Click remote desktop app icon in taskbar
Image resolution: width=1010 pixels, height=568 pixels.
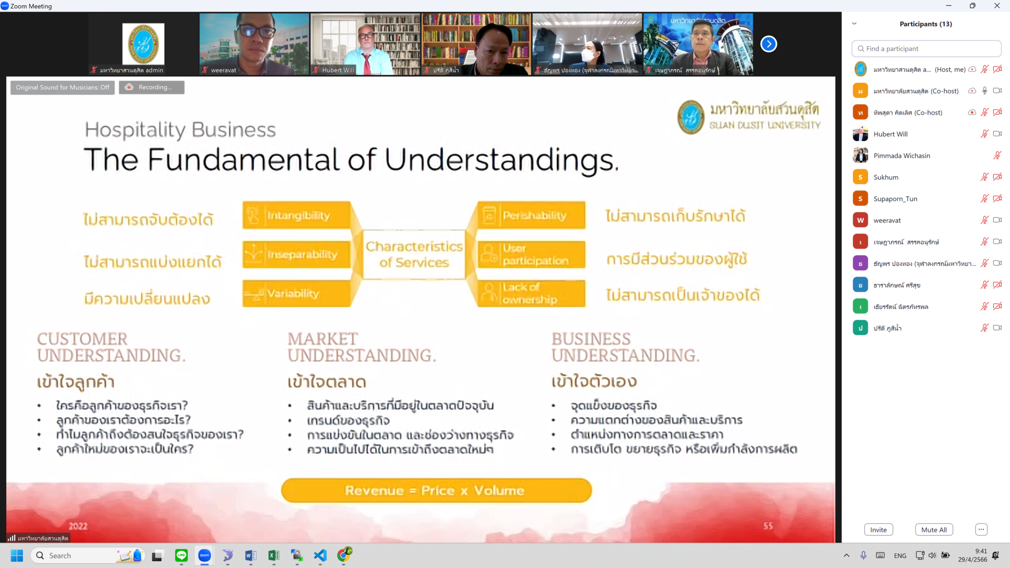point(297,555)
